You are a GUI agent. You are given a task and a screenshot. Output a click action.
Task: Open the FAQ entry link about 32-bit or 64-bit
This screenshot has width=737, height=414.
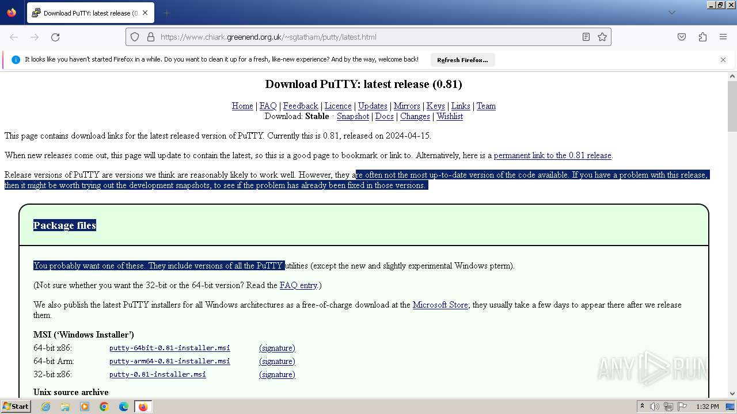point(299,285)
